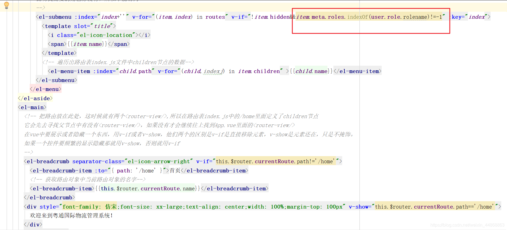Click the opening <el-main> tag
The width and height of the screenshot is (507, 230).
pyautogui.click(x=32, y=107)
